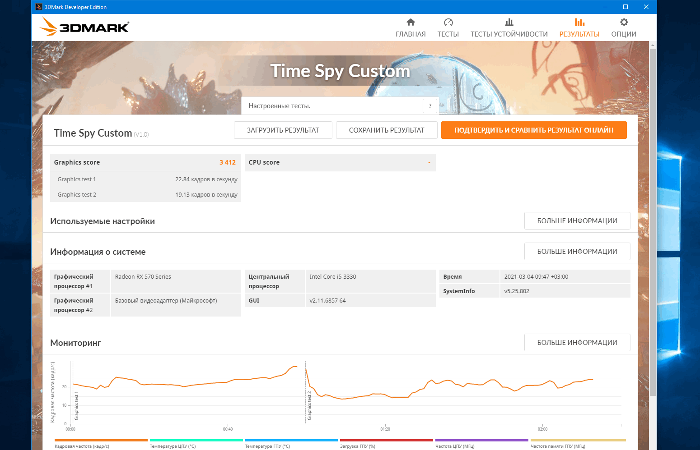This screenshot has height=450, width=700.
Task: Click ПОДТВЕРДИТЬ И СРАВНИТЬ РЕЗУЛЬТАТ ОНЛАЙН
Action: click(534, 130)
